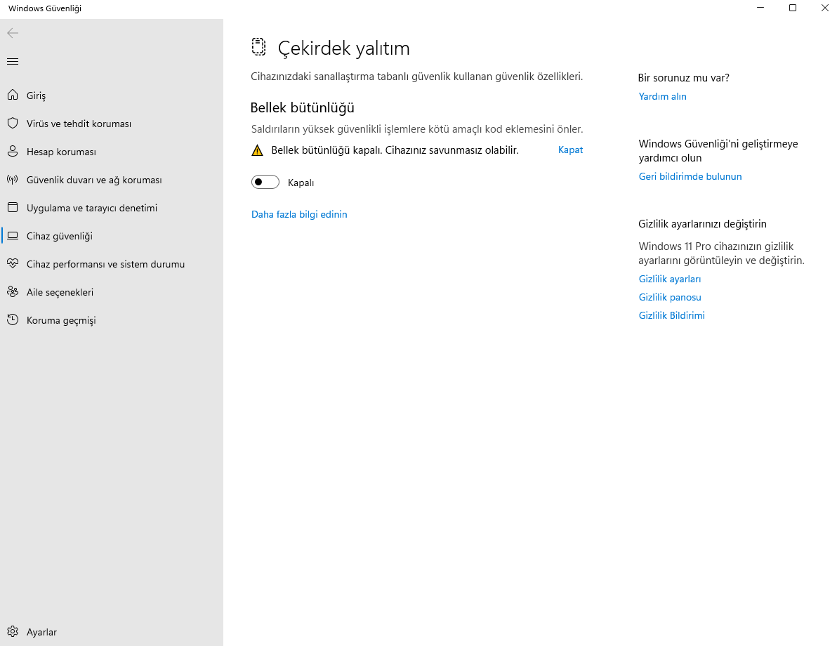Open Cihaz performansı ve sistem durumu
Screen dimensions: 837x646
(x=112, y=264)
